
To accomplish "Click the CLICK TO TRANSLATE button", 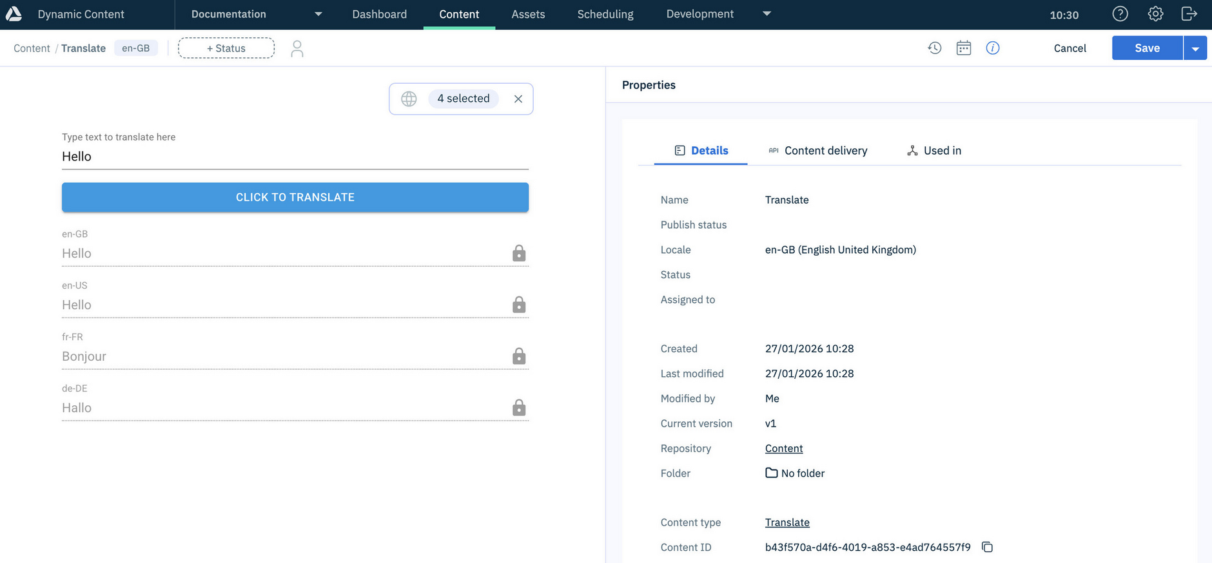I will point(295,197).
